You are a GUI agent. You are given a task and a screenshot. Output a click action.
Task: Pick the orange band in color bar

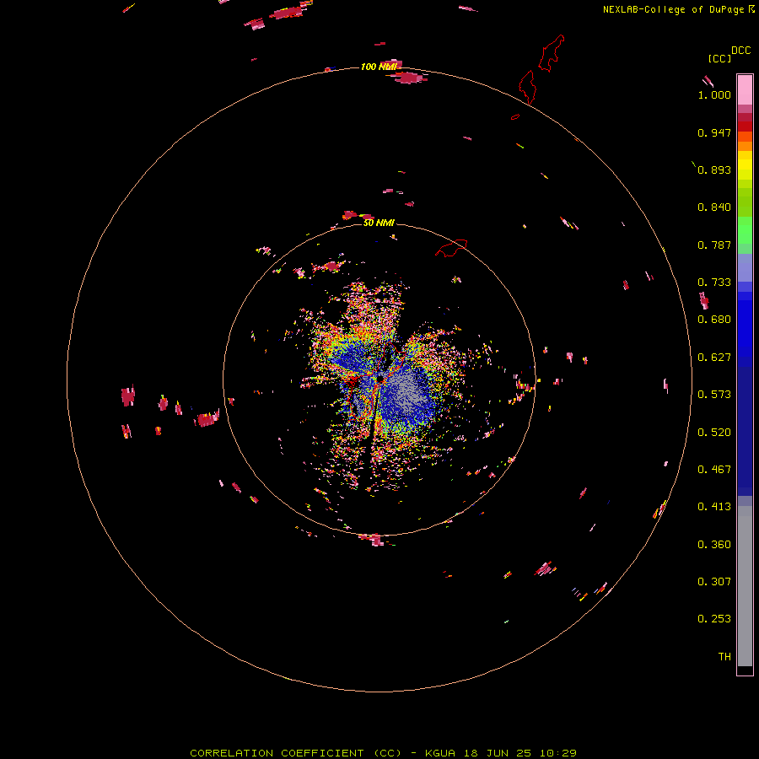[x=745, y=146]
